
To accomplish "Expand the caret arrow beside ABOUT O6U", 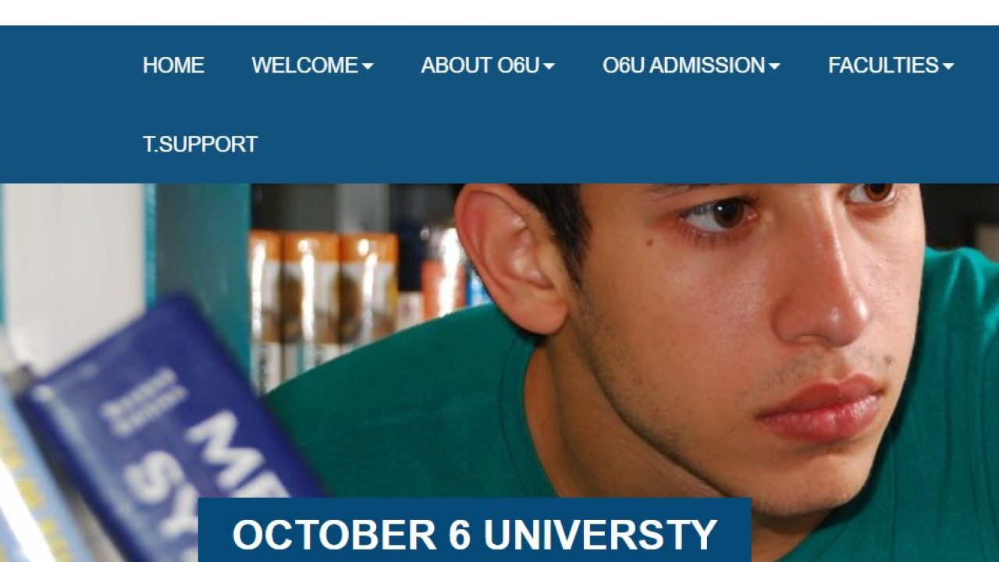I will point(549,66).
